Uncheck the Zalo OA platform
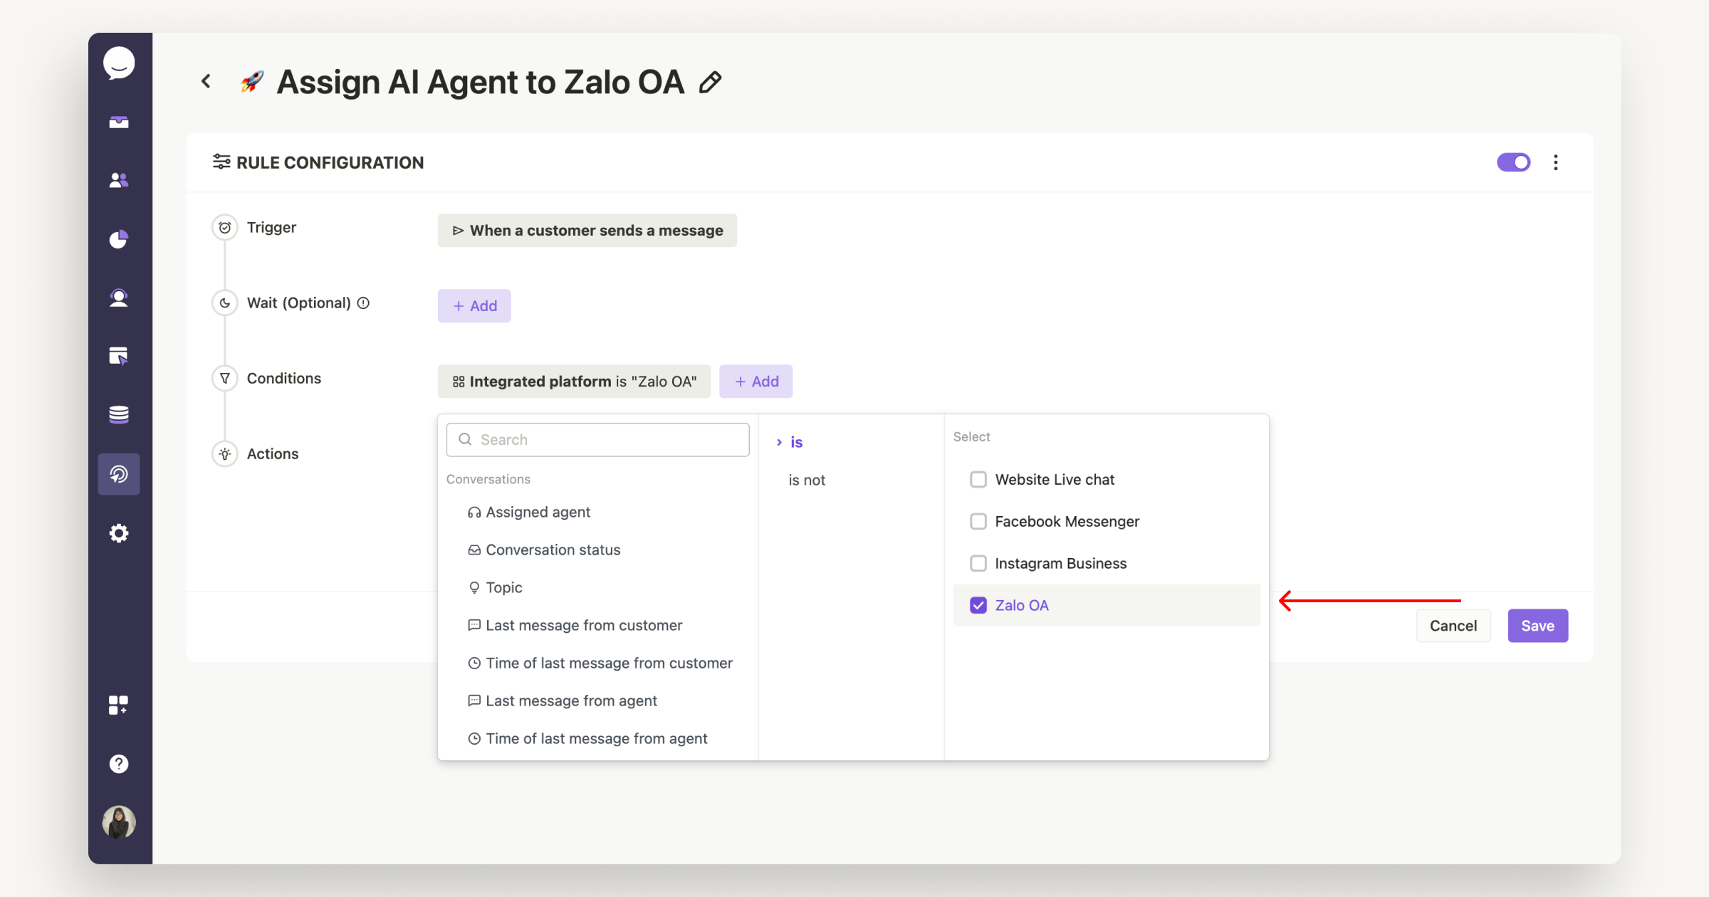Image resolution: width=1709 pixels, height=897 pixels. point(978,605)
